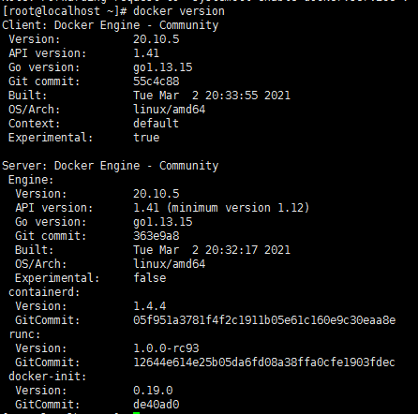
Task: Click the containerd version 1.4.4
Action: pyautogui.click(x=150, y=306)
